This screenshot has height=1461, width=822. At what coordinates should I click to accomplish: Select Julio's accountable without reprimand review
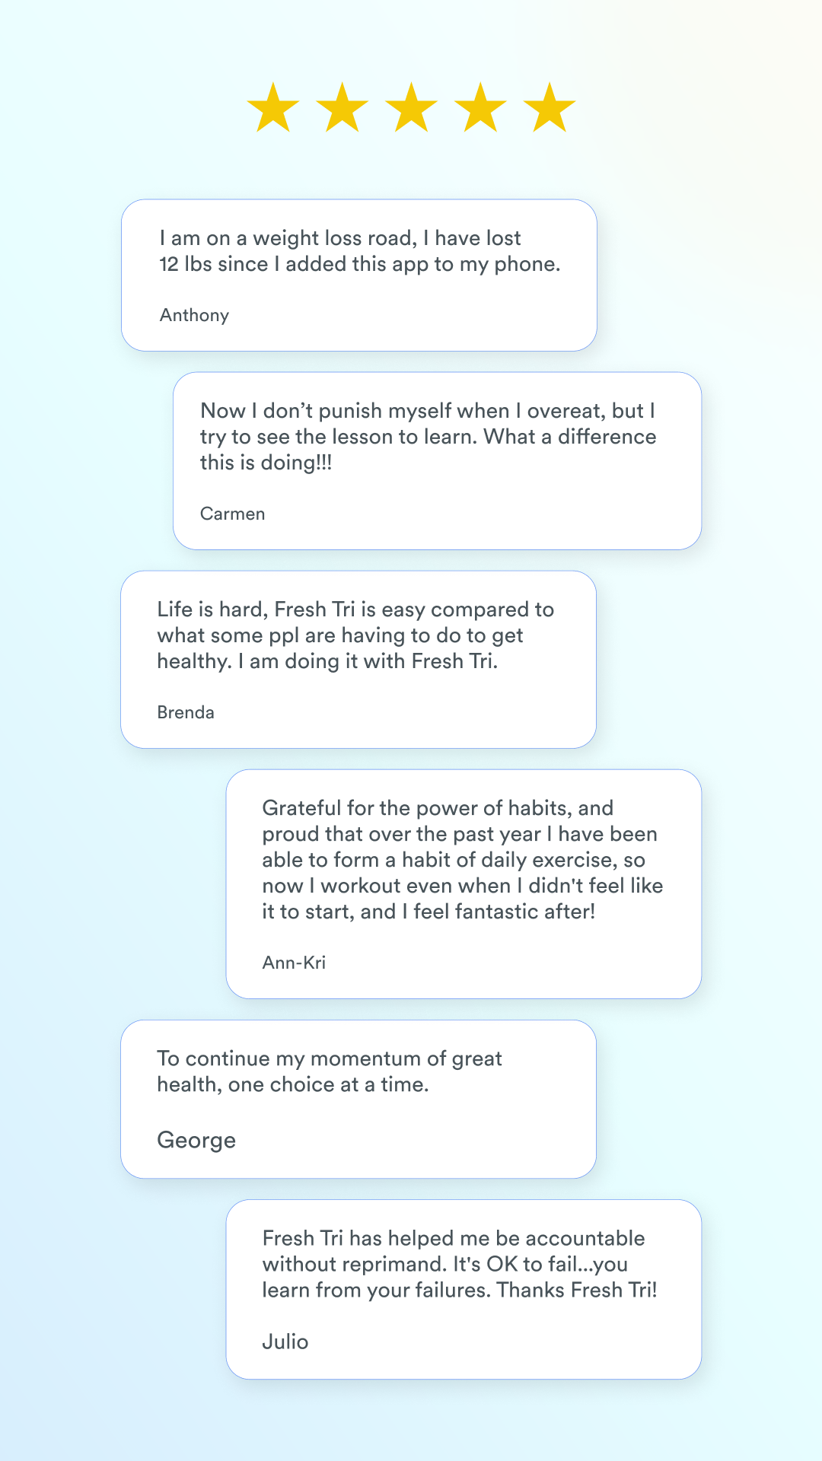[x=464, y=1290]
